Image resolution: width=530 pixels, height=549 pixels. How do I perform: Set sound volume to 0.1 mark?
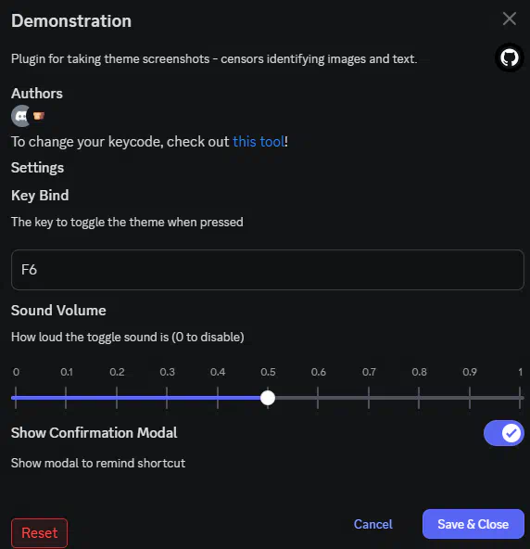tap(66, 398)
